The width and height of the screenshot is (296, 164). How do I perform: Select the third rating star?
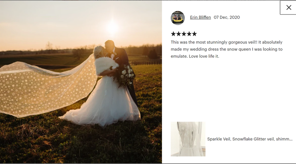pyautogui.click(x=184, y=34)
